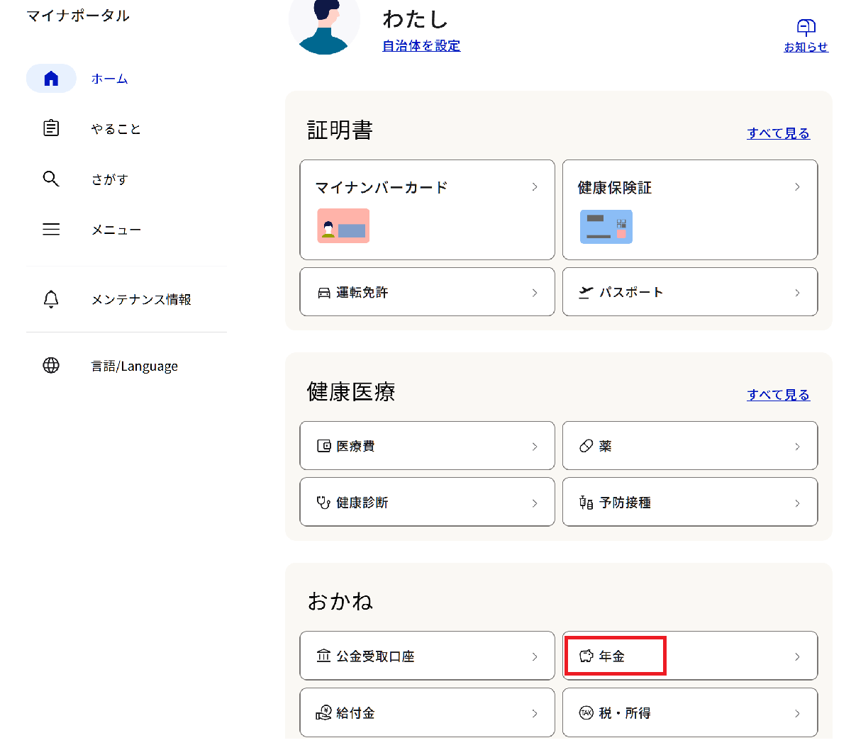Click the さがす magnifier icon

[x=51, y=179]
